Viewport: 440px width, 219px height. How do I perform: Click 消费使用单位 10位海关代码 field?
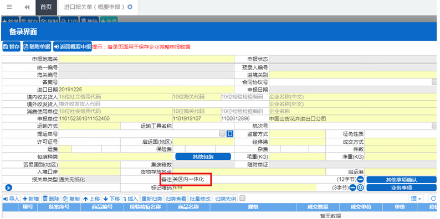[x=197, y=111]
